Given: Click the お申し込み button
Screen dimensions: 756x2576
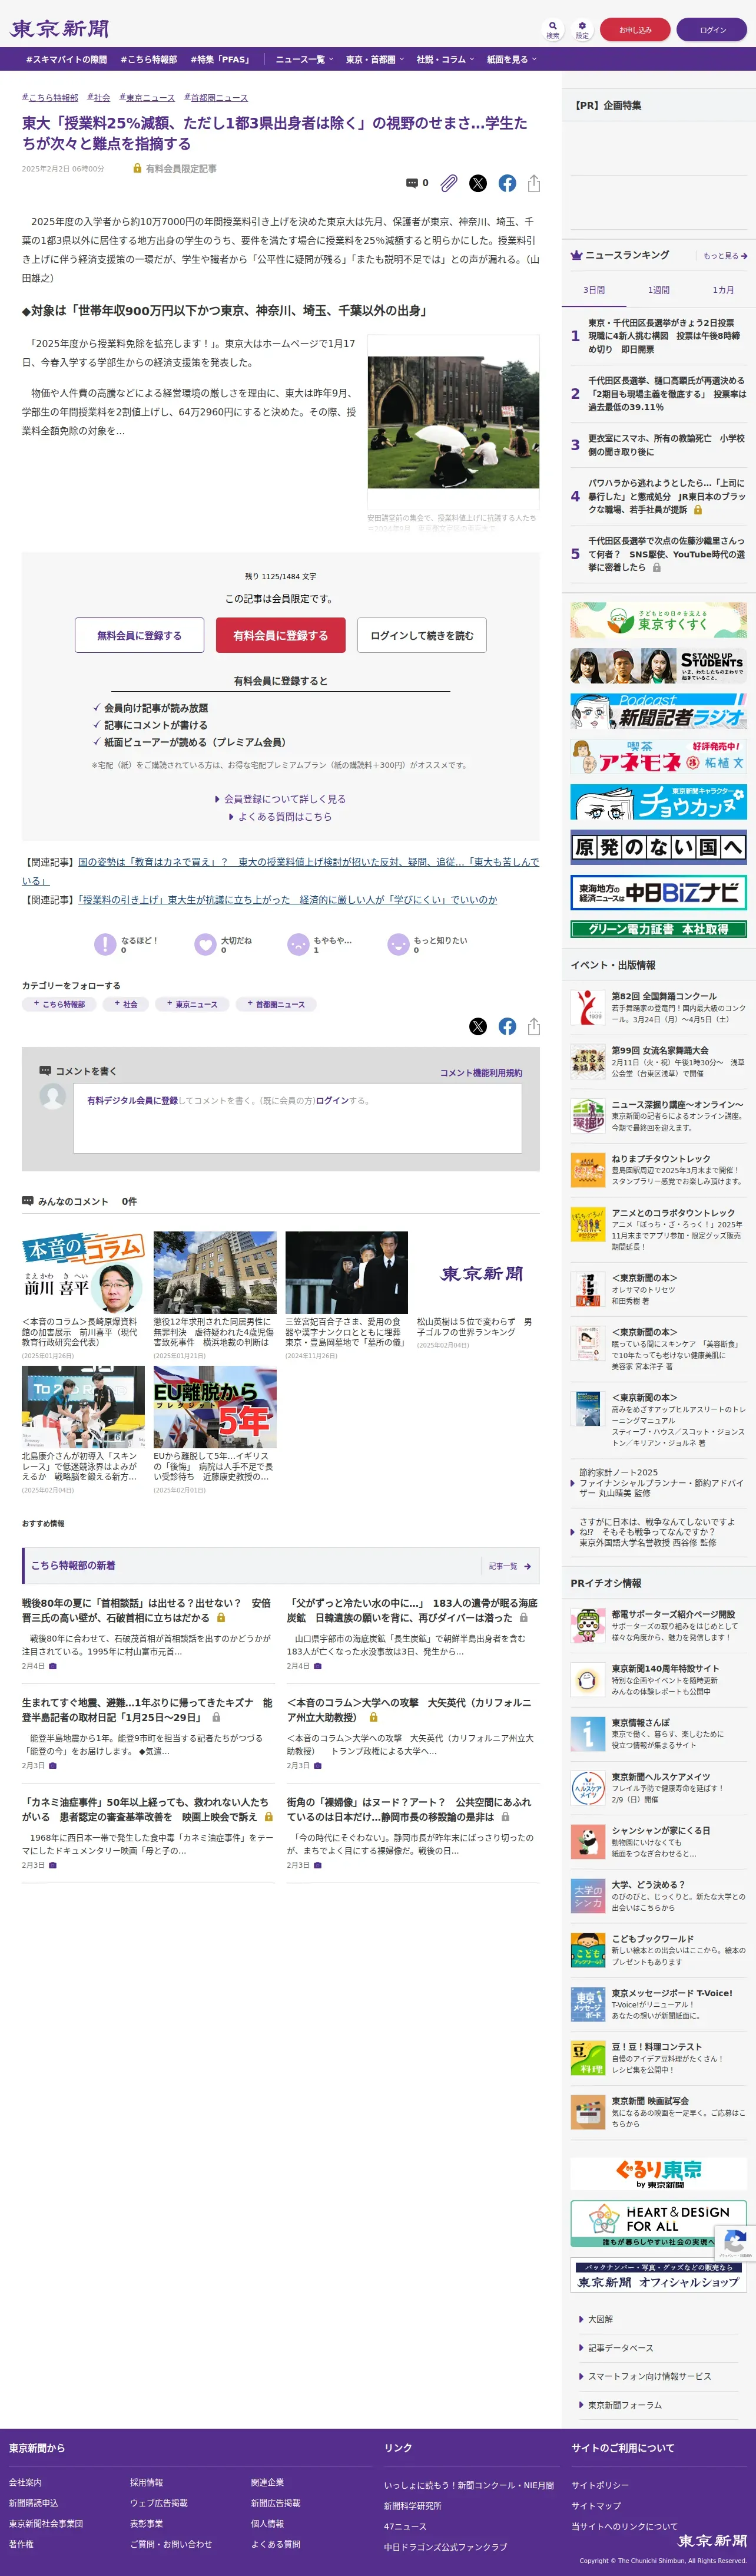Looking at the screenshot, I should pyautogui.click(x=635, y=30).
